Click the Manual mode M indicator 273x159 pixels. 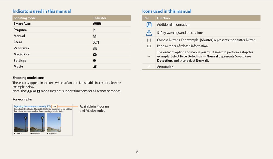[94, 36]
